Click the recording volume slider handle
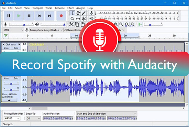This screenshot has height=127, width=189. pos(24,25)
